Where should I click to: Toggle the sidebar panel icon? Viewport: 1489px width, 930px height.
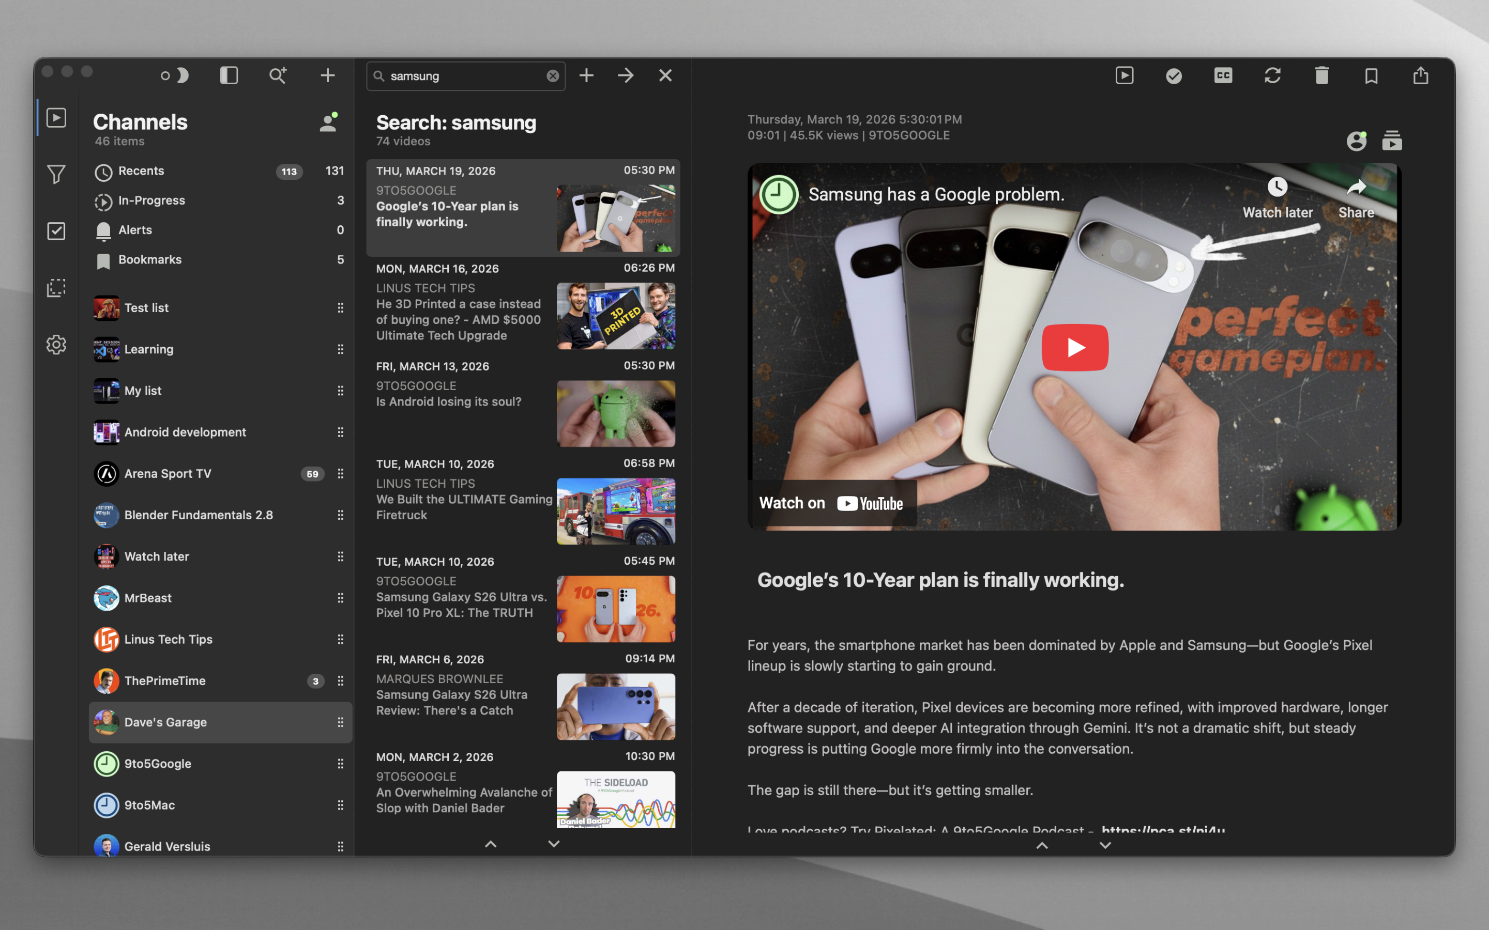tap(229, 75)
